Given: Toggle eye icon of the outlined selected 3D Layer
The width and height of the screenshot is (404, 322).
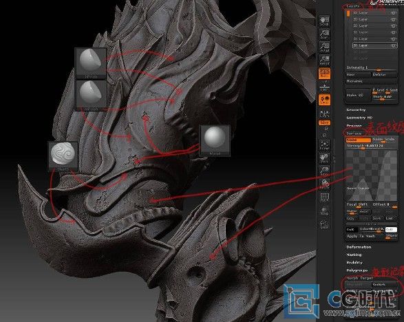Looking at the screenshot, I should pyautogui.click(x=393, y=45).
